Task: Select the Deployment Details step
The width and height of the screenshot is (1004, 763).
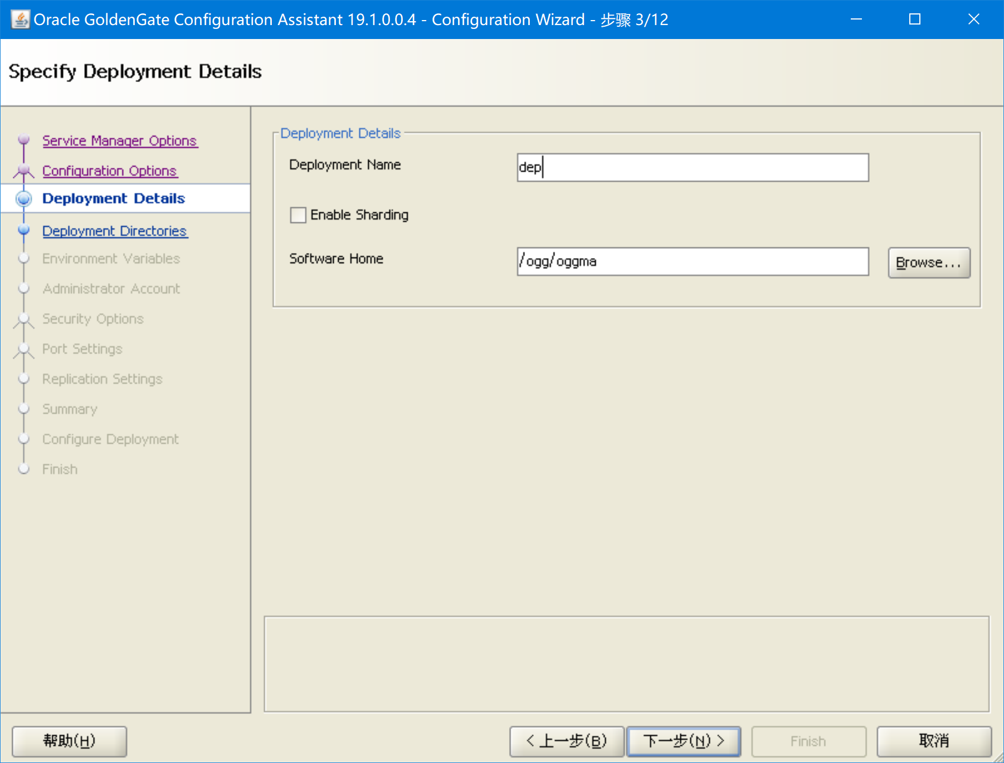Action: [114, 198]
